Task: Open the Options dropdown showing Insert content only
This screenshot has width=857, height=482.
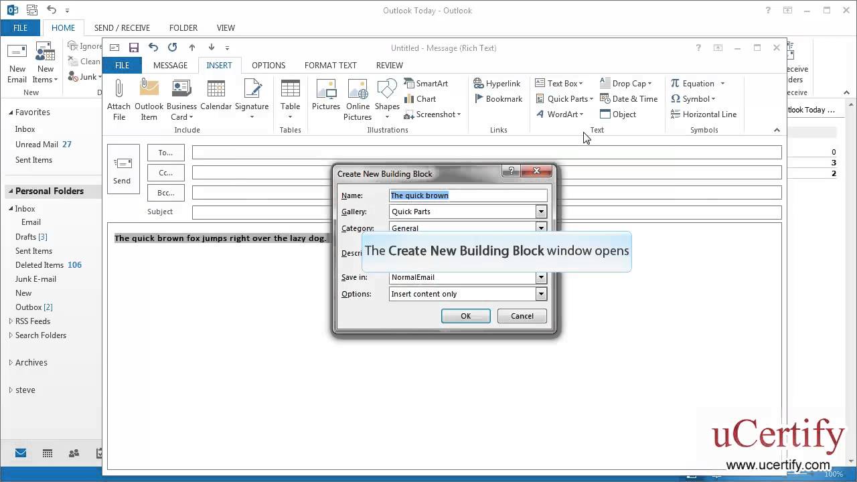Action: [x=541, y=294]
